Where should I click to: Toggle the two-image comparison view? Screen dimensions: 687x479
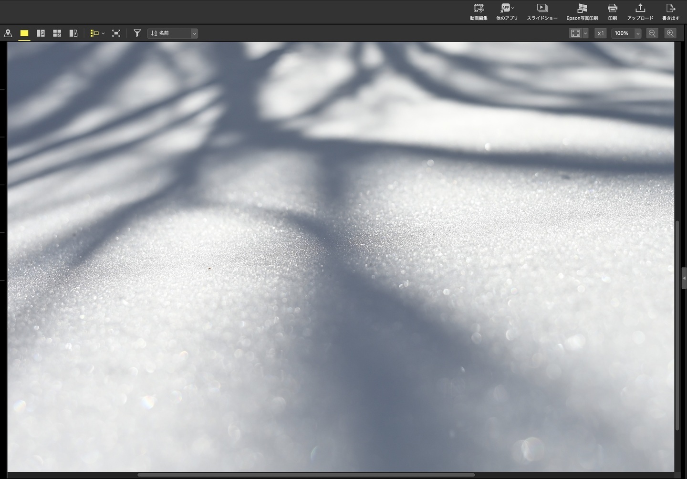click(x=41, y=33)
